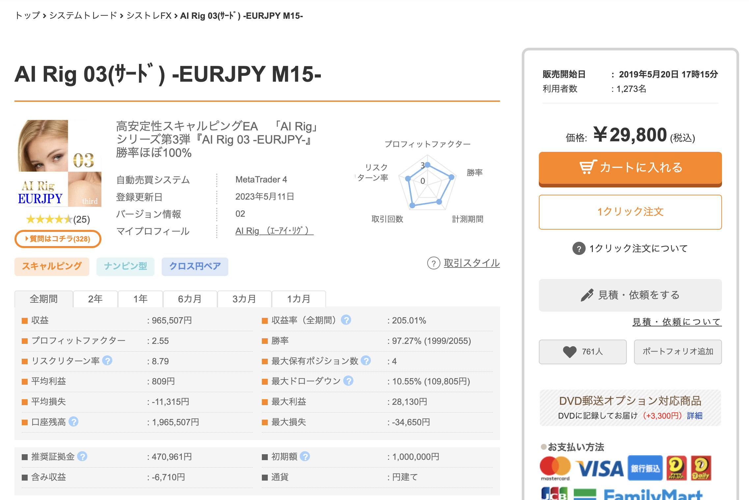Click question icon before 1クリック注文について

pos(579,248)
